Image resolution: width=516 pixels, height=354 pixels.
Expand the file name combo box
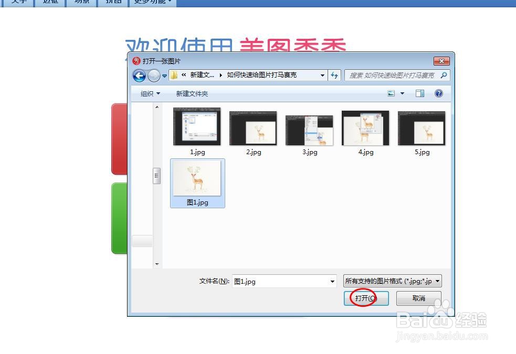[x=332, y=281]
